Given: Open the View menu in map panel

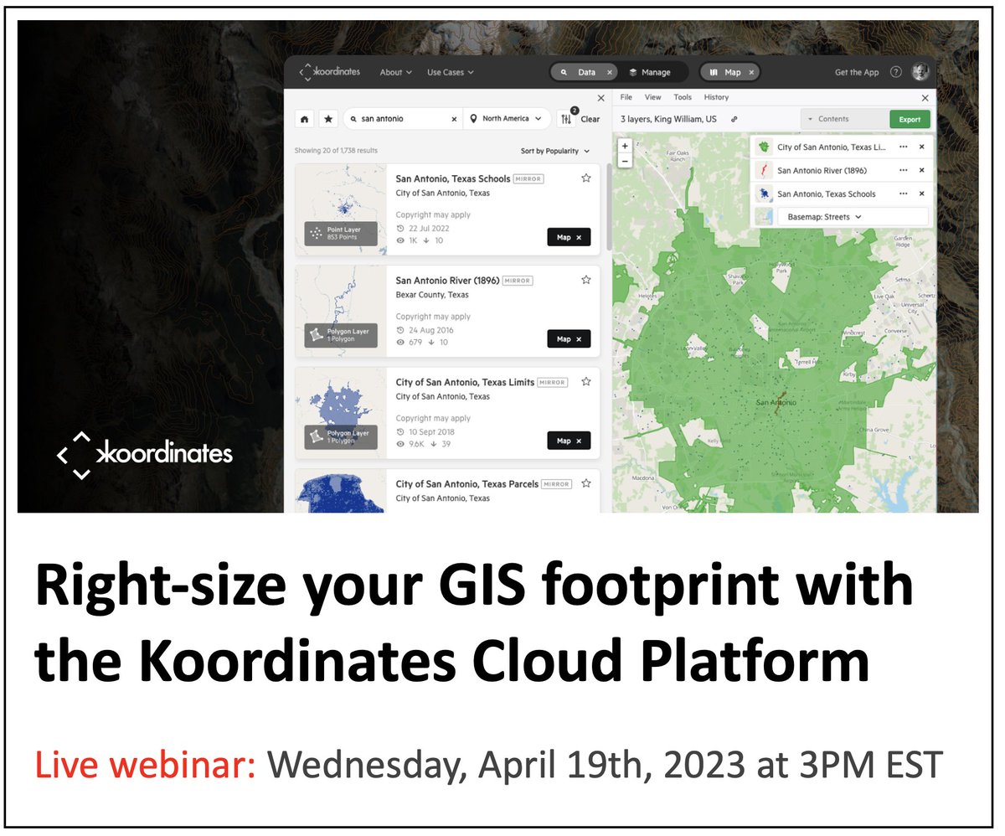Looking at the screenshot, I should (x=653, y=97).
